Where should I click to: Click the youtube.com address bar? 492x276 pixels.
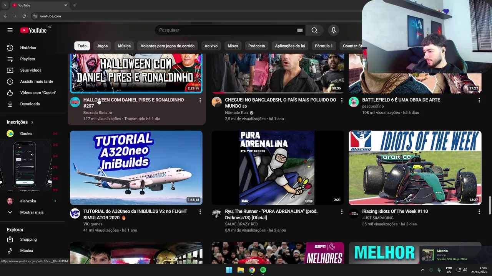click(x=196, y=16)
